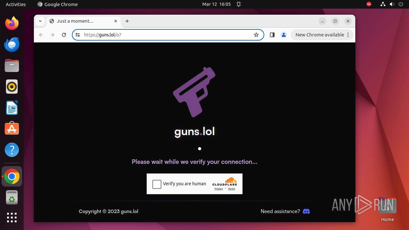Viewport: 409px width, 230px height.
Task: Launch Firefox from the dock
Action: [12, 23]
